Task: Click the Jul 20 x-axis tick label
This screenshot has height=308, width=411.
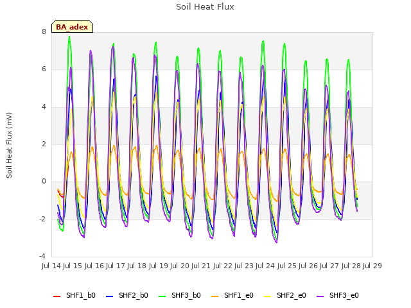Action: tap(180, 266)
